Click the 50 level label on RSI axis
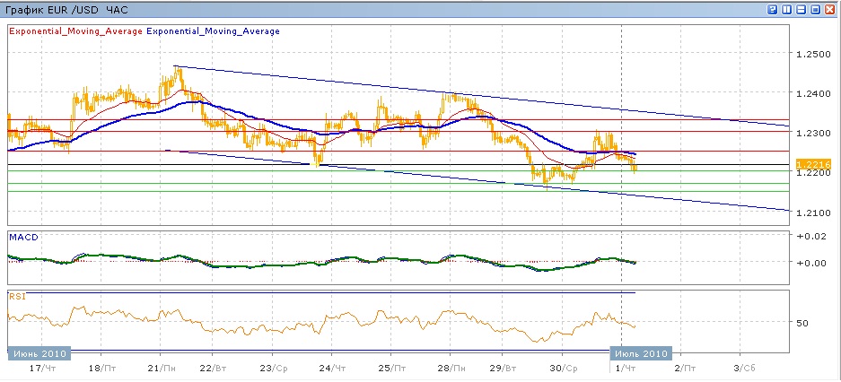 click(802, 323)
